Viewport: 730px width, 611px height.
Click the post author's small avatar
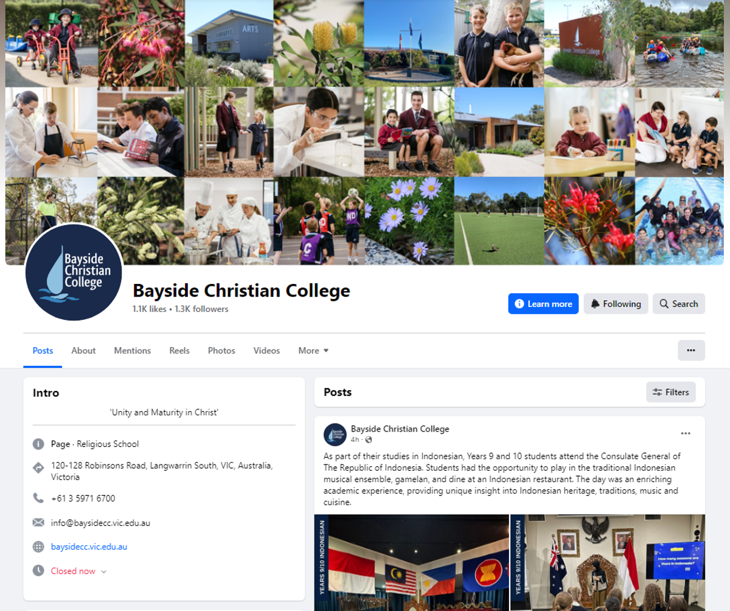335,434
